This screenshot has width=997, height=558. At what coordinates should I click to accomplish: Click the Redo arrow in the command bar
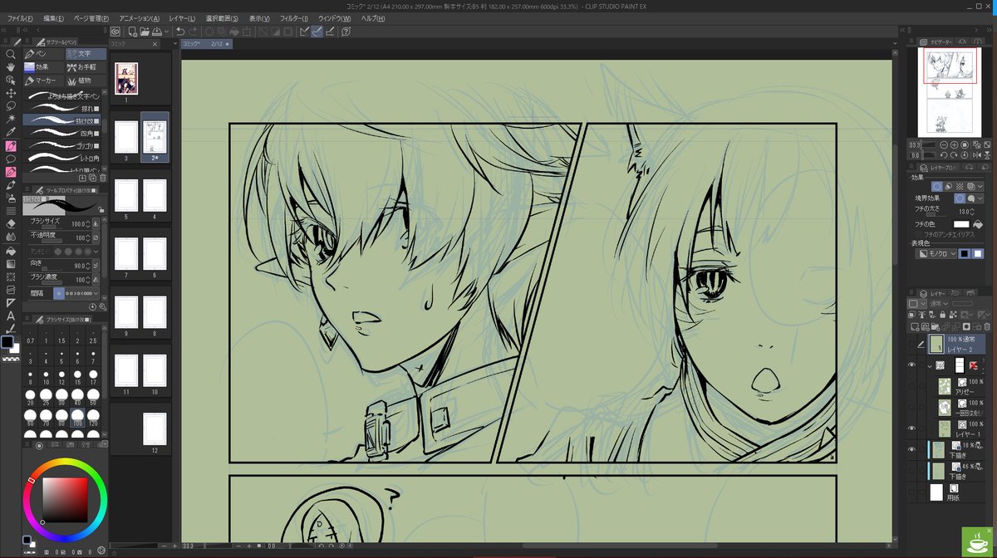coord(194,32)
